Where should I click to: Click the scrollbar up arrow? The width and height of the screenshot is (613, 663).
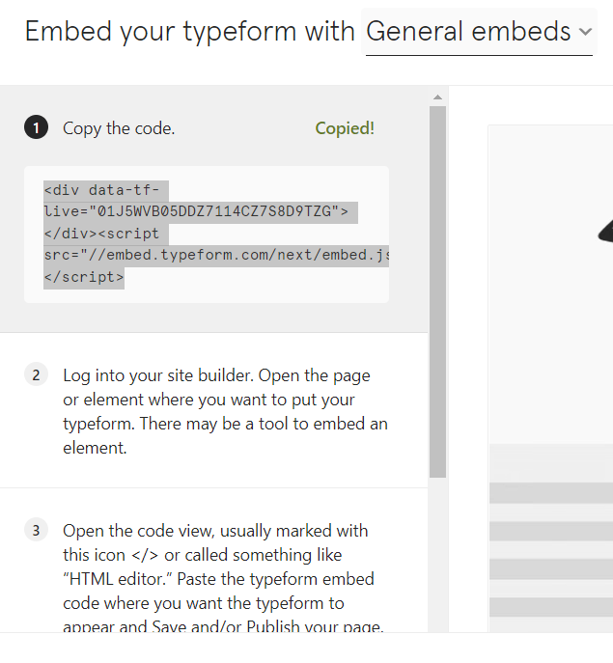pyautogui.click(x=438, y=97)
